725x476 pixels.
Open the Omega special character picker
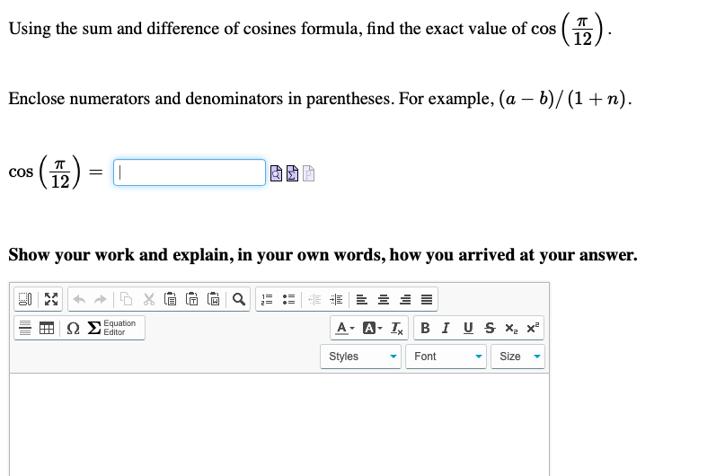(73, 328)
